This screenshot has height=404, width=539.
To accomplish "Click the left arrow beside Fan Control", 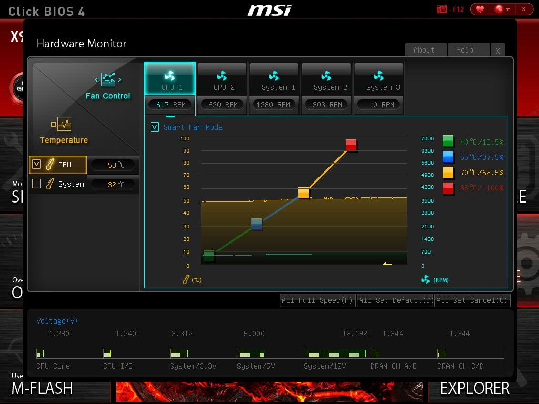I will click(x=96, y=80).
